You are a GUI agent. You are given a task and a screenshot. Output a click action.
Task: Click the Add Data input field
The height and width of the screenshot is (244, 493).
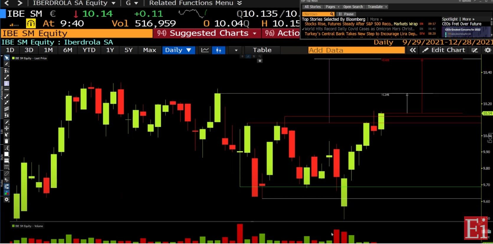click(356, 50)
